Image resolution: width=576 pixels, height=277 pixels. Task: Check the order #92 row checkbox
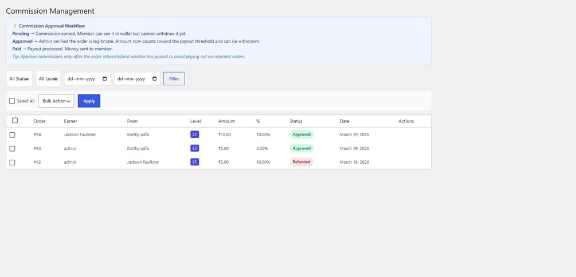(12, 163)
